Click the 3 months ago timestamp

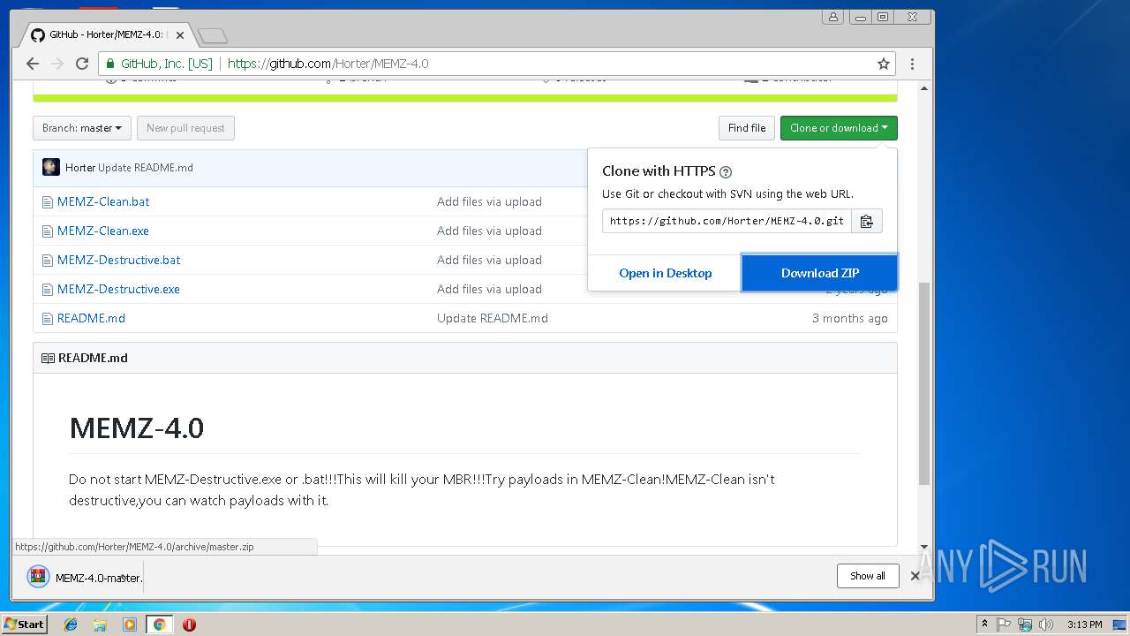(850, 318)
